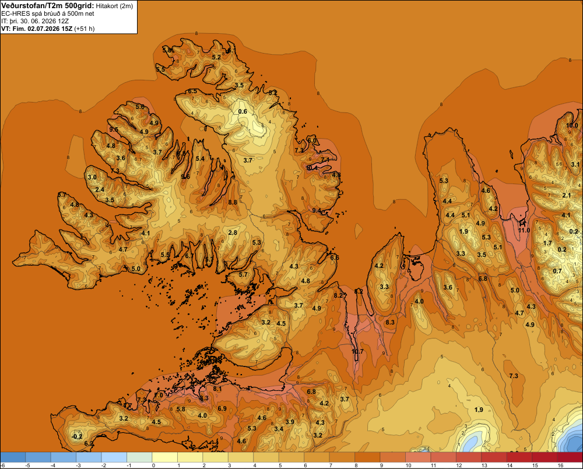The height and width of the screenshot is (469, 583).
Task: Click the 11.0 temperature reading
Action: (524, 230)
